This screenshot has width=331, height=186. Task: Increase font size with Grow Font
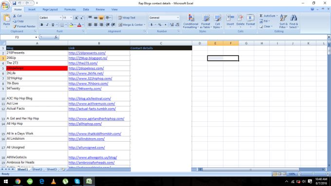76,18
